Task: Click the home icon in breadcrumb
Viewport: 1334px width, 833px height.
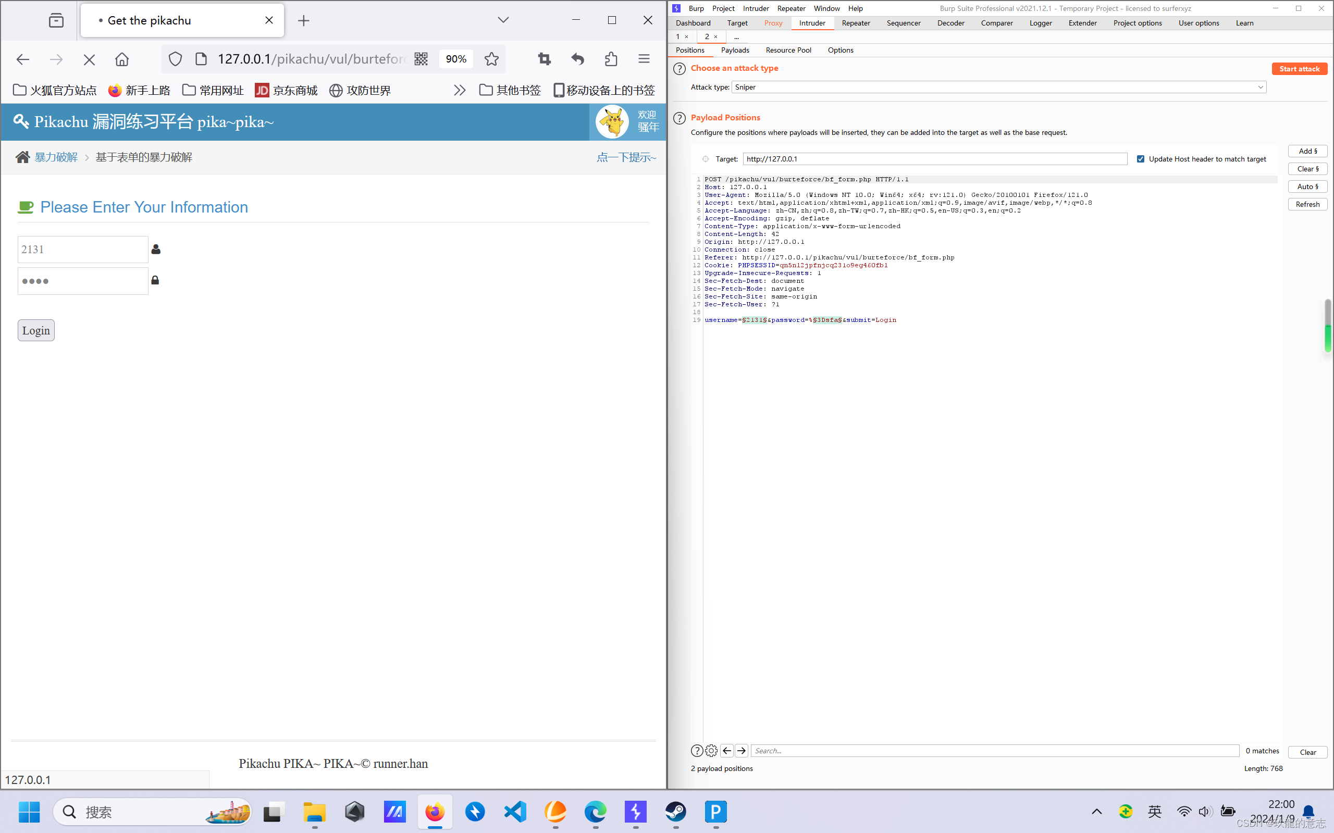Action: click(22, 157)
